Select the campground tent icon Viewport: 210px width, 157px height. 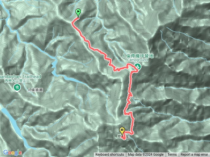click(138, 66)
